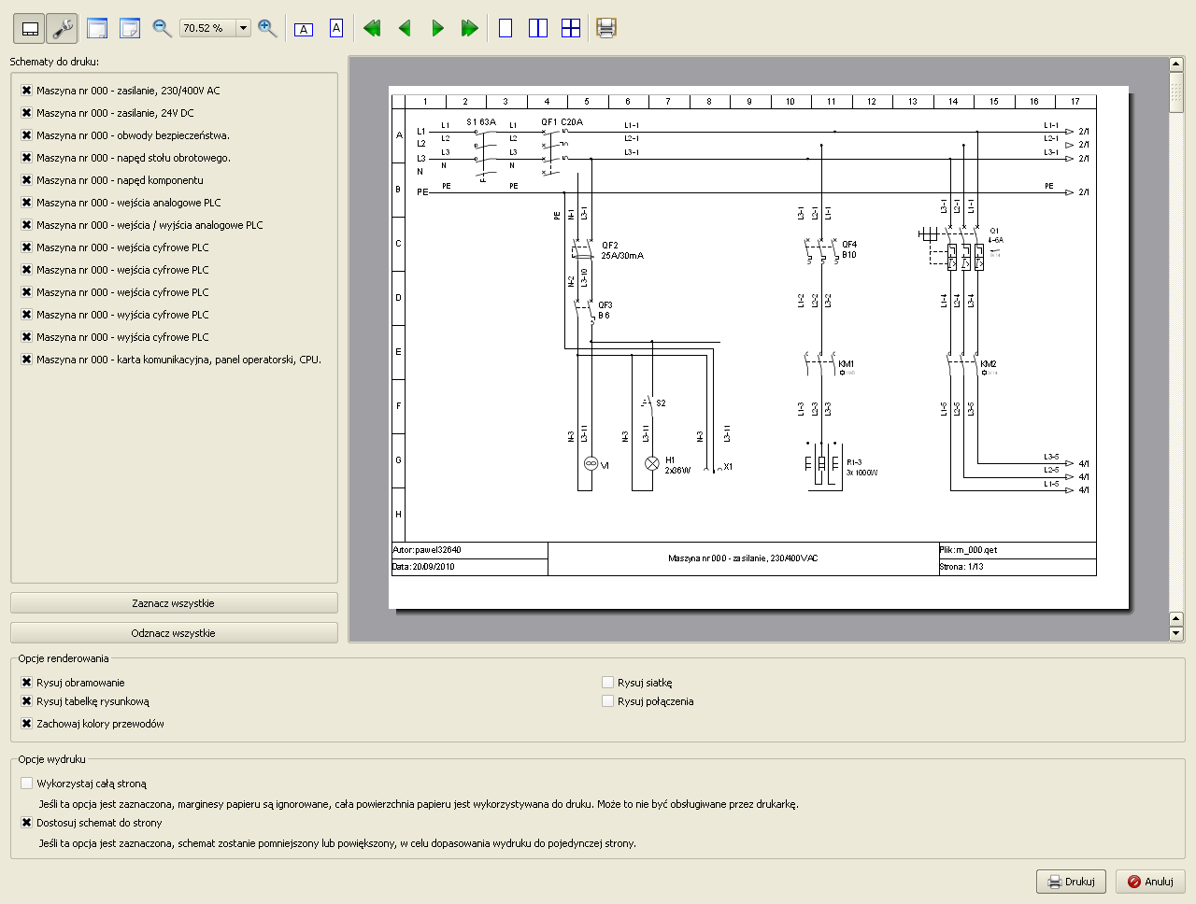Check 'Wykorzystaj całą stroną' option
This screenshot has height=904, width=1196.
point(27,784)
